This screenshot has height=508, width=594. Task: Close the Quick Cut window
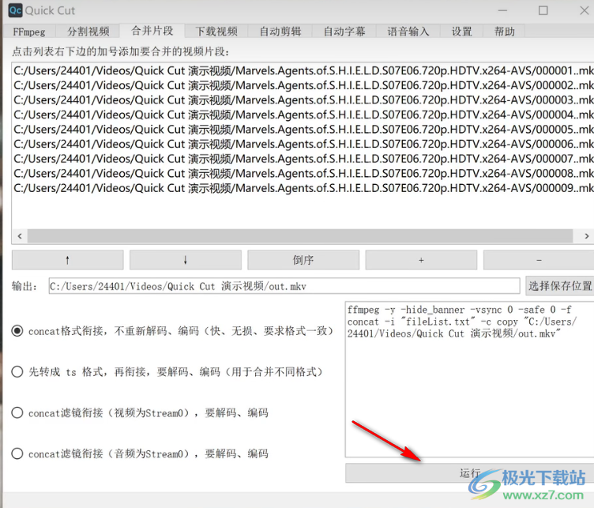click(x=585, y=10)
